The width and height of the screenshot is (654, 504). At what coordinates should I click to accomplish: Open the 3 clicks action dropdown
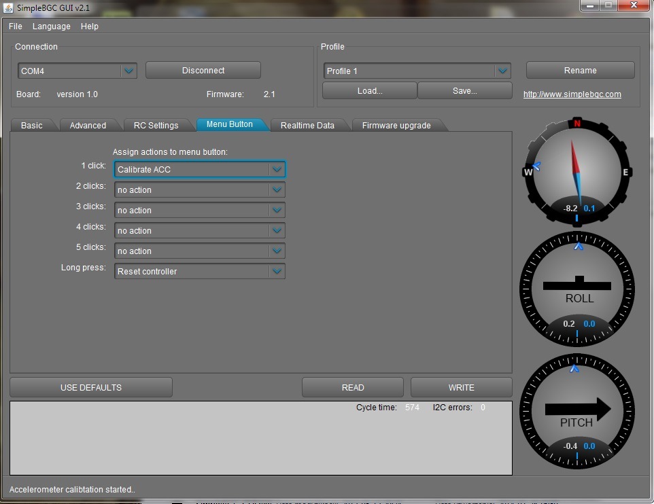199,211
